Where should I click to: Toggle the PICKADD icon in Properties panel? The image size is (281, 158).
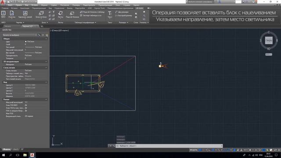pyautogui.click(x=40, y=35)
